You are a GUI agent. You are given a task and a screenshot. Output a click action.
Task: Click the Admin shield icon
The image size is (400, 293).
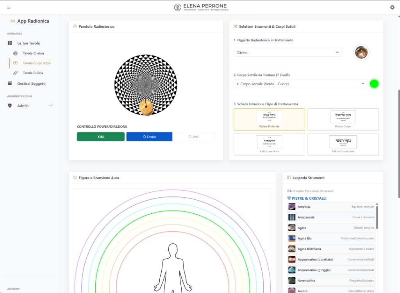(x=10, y=105)
